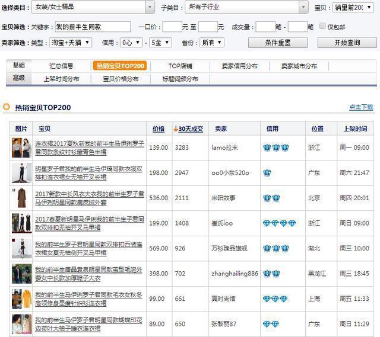This screenshot has height=337, width=380.
Task: Click seller name 米阳故事
Action: click(x=223, y=198)
